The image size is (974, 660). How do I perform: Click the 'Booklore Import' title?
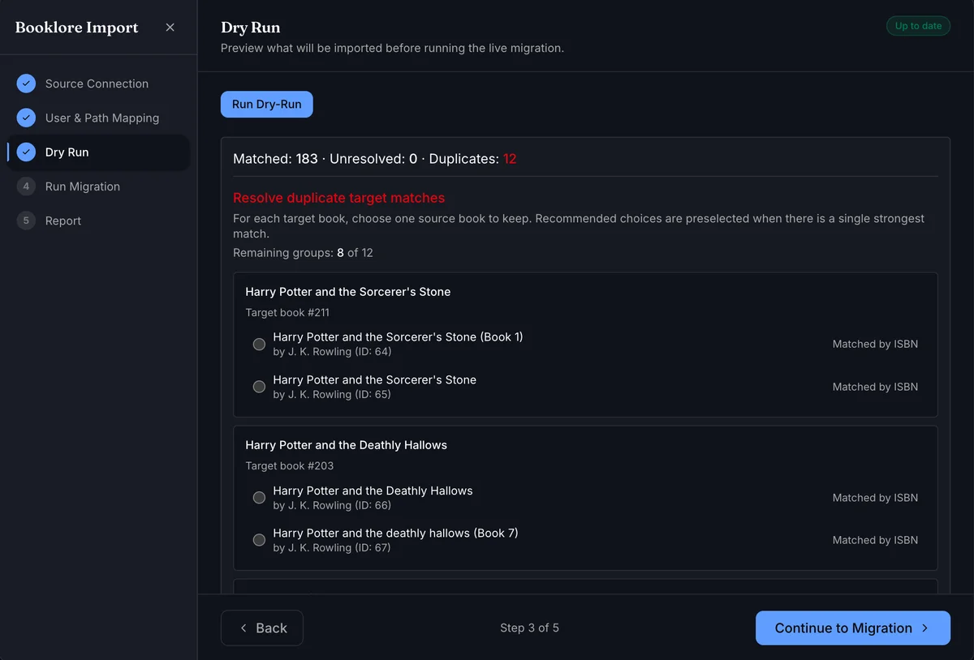pyautogui.click(x=77, y=28)
